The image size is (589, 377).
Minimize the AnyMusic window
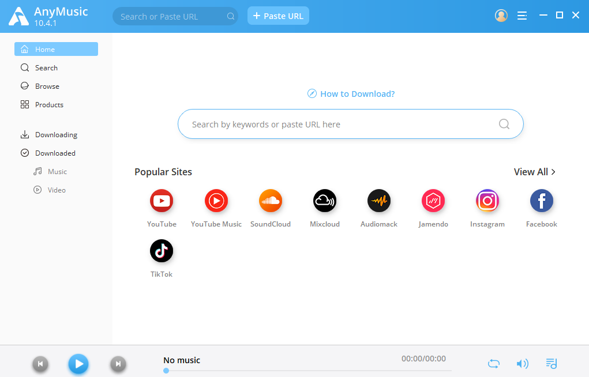point(543,15)
